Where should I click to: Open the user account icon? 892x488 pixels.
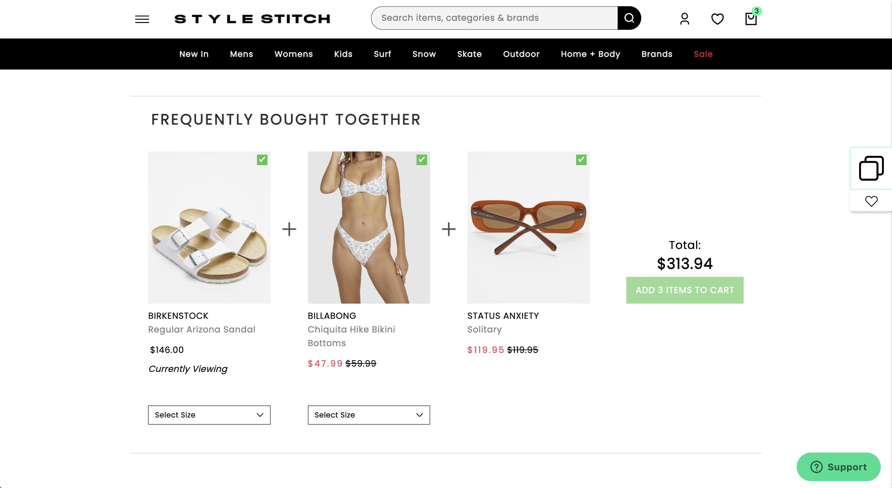point(684,19)
